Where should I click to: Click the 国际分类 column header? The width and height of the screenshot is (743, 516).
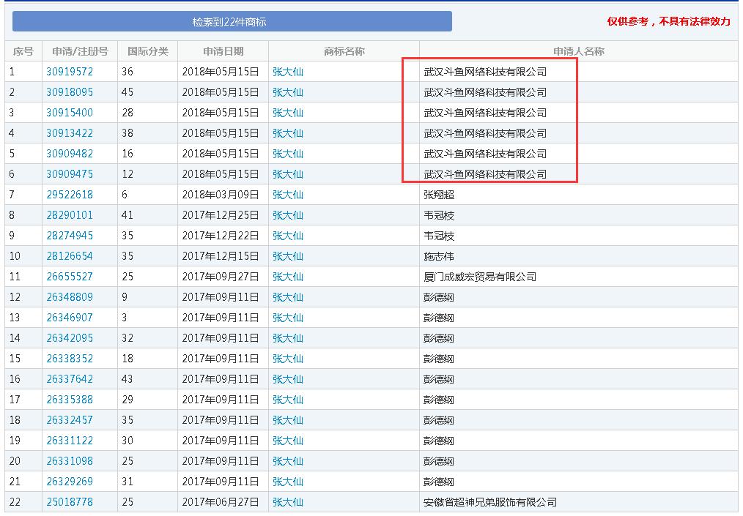[148, 51]
